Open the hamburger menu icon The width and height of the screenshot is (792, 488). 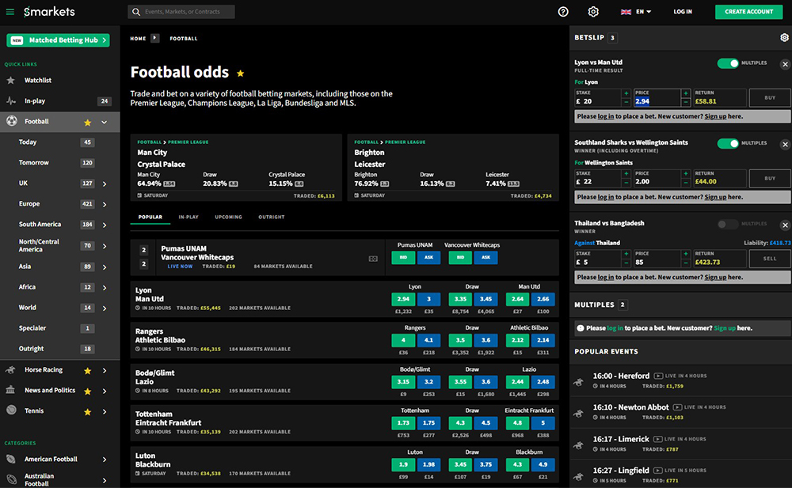tap(10, 12)
